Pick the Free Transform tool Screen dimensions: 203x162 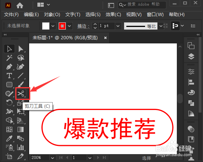click(x=21, y=111)
